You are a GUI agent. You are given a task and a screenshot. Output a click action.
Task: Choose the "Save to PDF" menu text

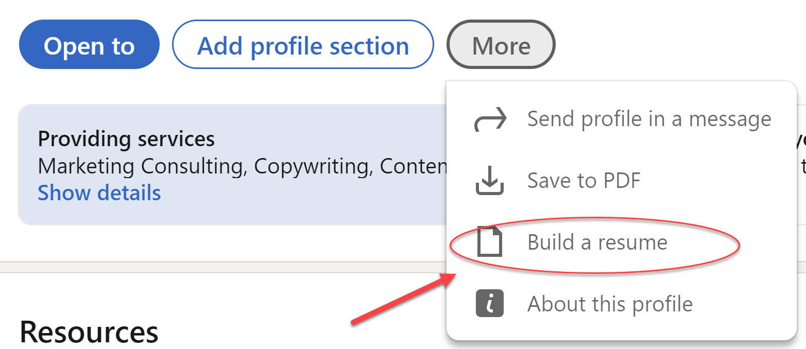584,181
